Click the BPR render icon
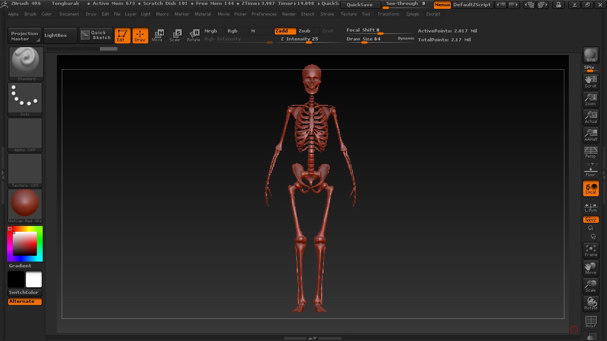 (x=591, y=55)
